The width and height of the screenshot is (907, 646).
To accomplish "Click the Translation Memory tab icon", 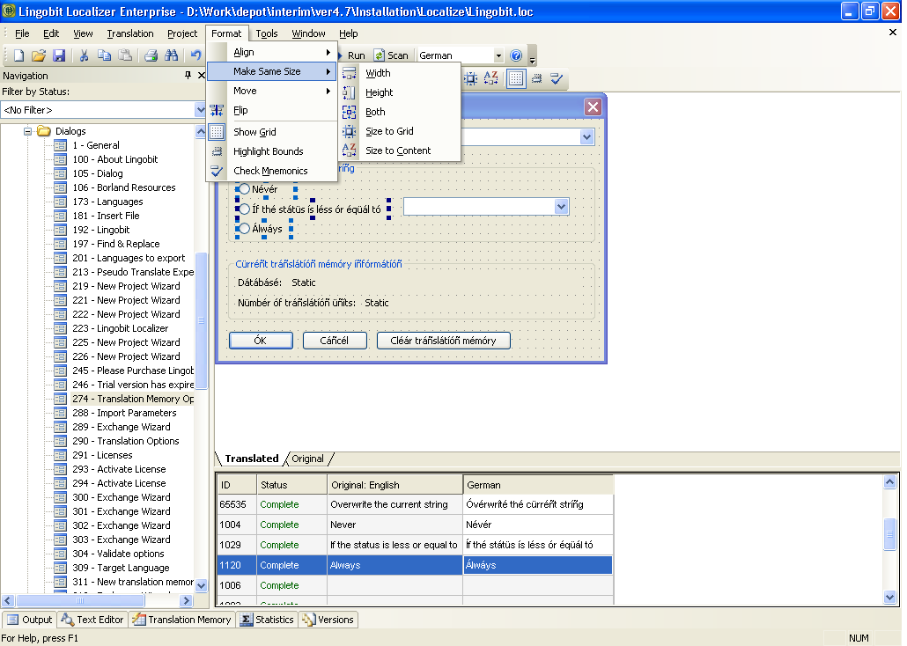I will [x=139, y=620].
